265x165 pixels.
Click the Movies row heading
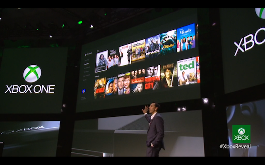(x=97, y=76)
